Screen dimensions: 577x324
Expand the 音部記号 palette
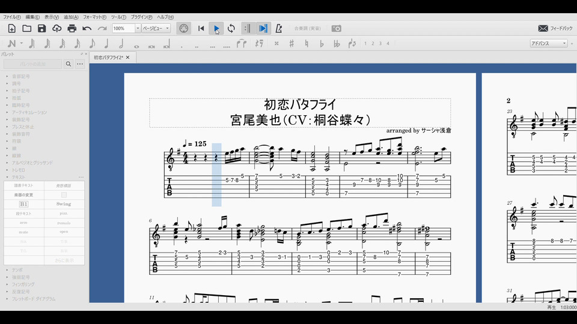[x=20, y=76]
